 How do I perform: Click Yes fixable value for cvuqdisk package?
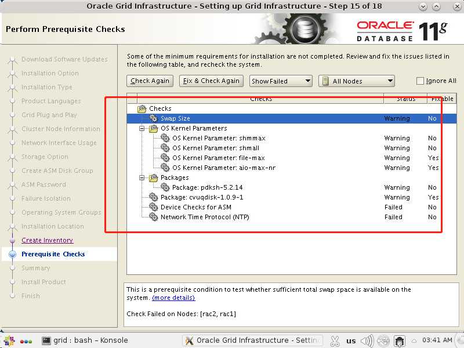(x=433, y=197)
